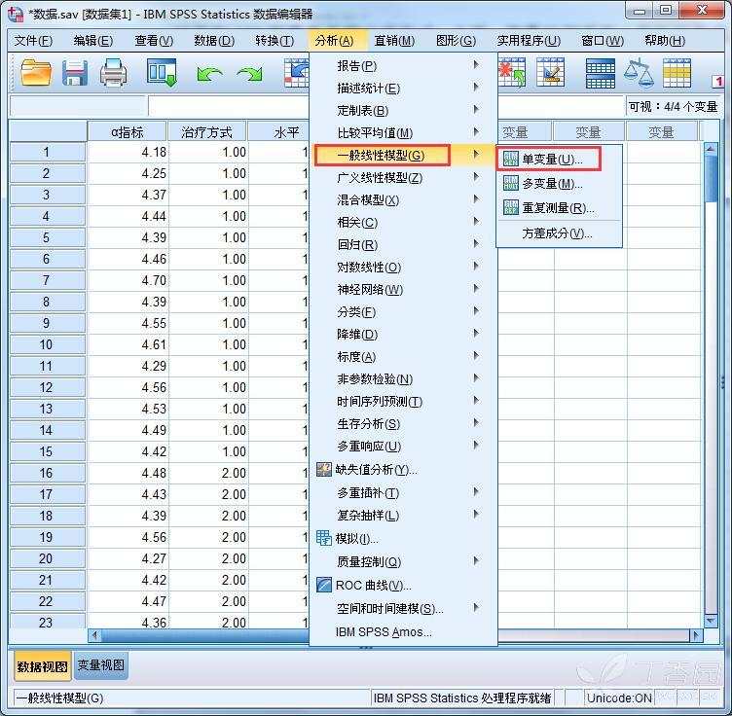
Task: Select row header number 20
Action: (47, 558)
